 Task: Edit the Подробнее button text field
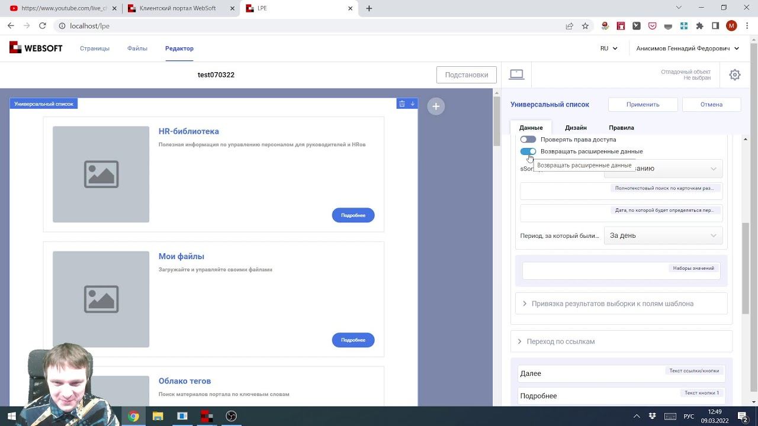click(621, 396)
